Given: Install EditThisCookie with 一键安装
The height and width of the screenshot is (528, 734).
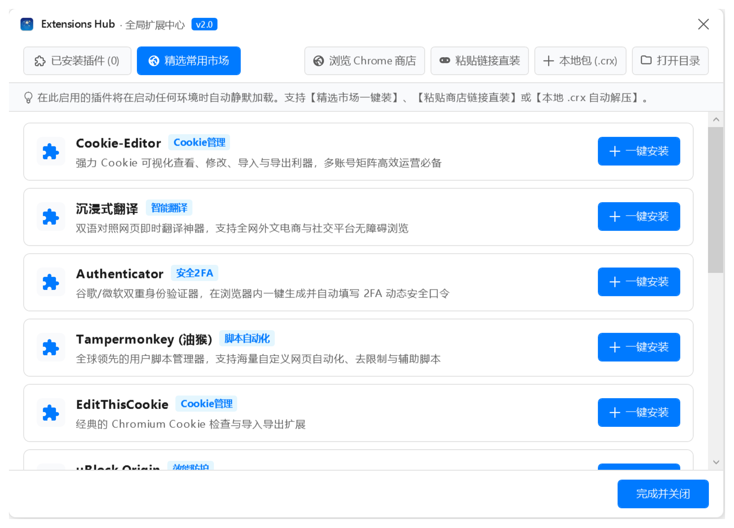Looking at the screenshot, I should click(x=639, y=413).
